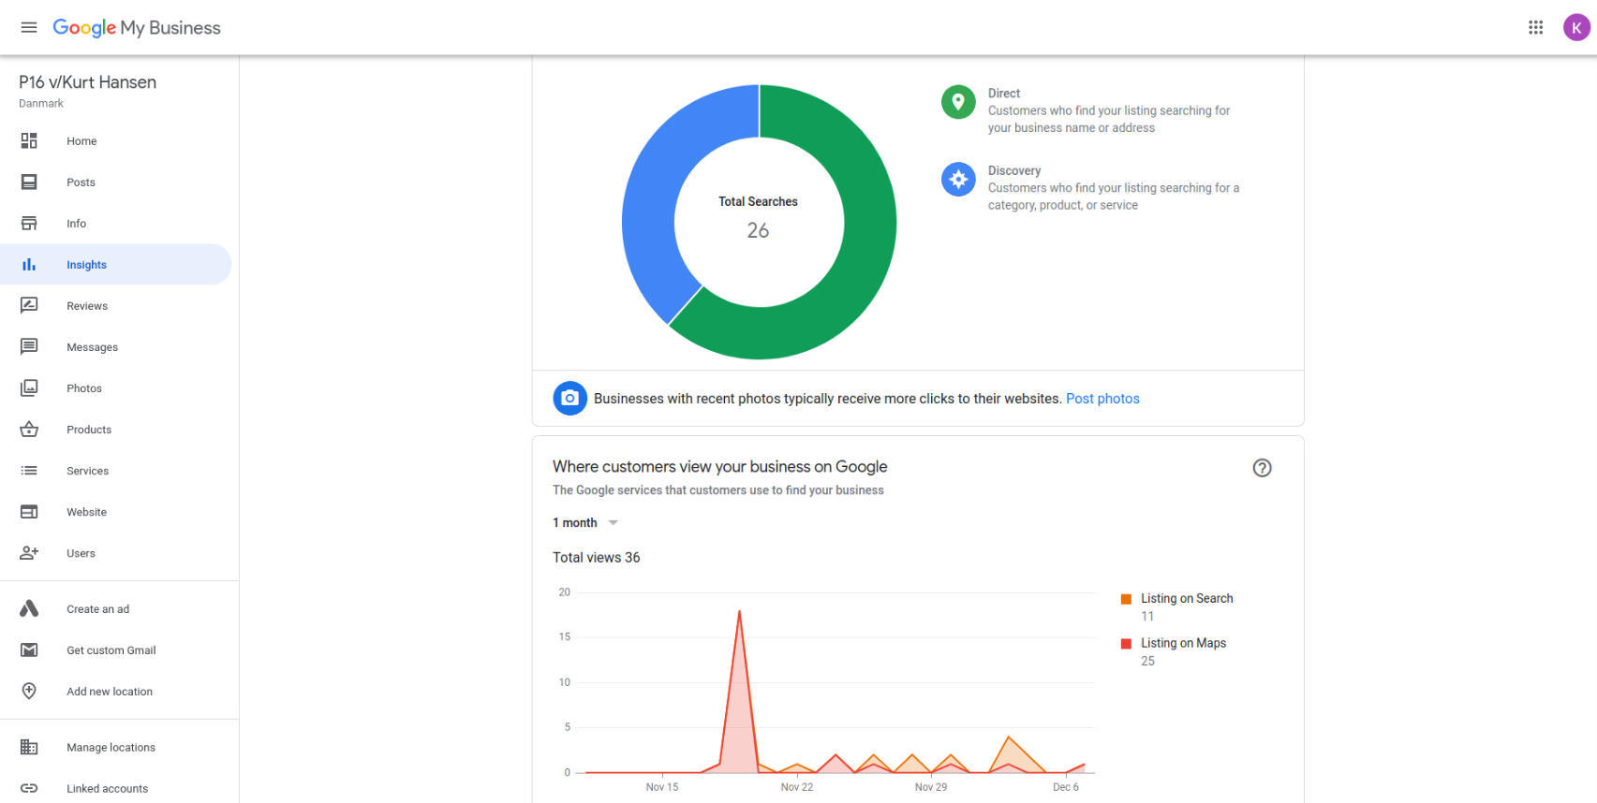Click the blue camera photos icon
The image size is (1597, 803).
point(569,398)
